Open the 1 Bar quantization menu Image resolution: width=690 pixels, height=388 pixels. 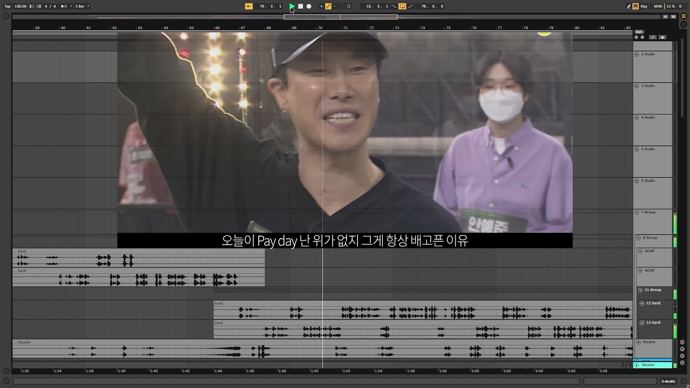pyautogui.click(x=82, y=6)
